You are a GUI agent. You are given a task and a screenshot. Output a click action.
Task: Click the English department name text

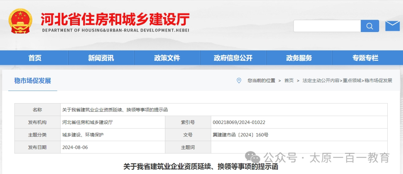116,30
